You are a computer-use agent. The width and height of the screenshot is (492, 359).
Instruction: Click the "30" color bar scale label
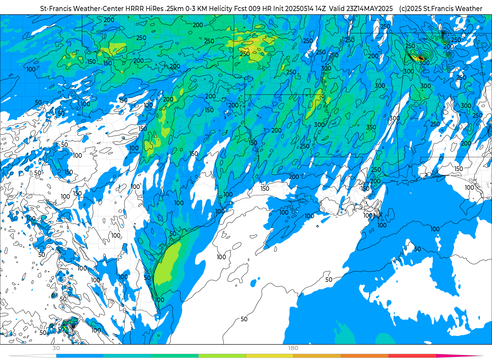[56, 348]
